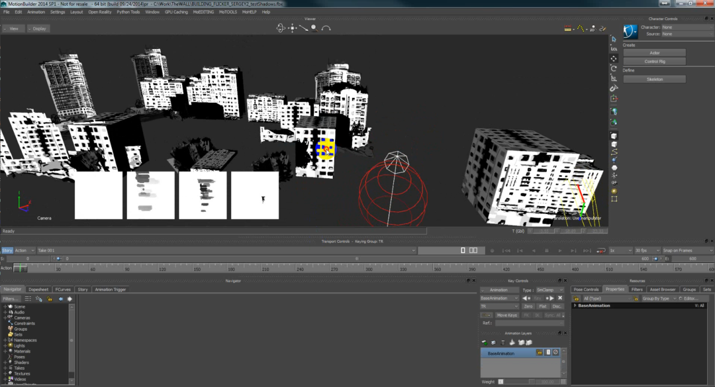Expand the Lights node in Navigator

[x=5, y=346]
